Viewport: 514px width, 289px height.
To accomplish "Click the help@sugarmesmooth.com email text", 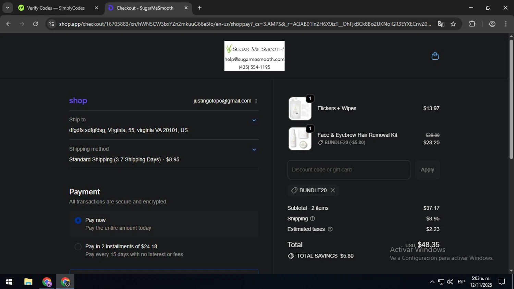I will pos(254,59).
